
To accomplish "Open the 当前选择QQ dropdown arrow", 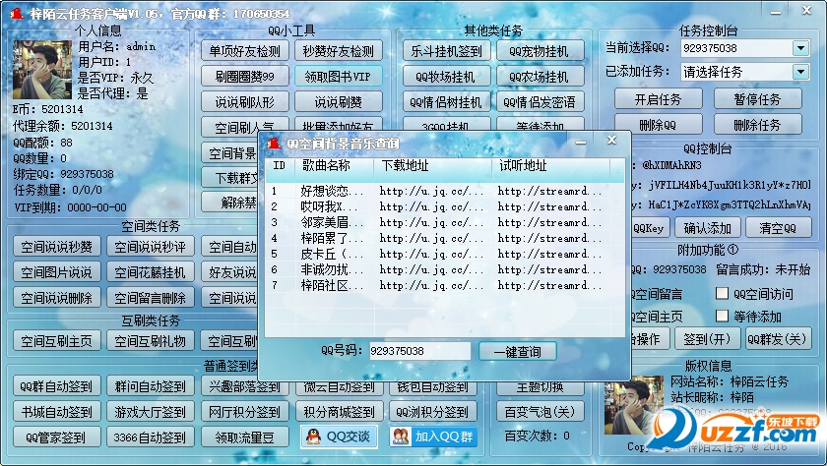I will [800, 48].
